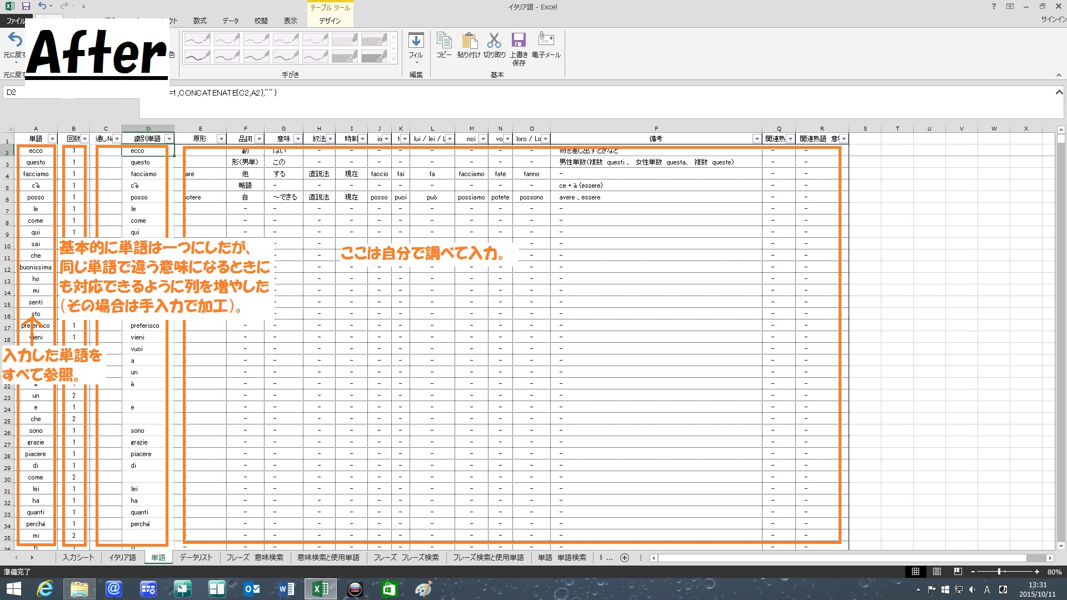
Task: Open the 単語 column filter dropdown
Action: coord(52,139)
